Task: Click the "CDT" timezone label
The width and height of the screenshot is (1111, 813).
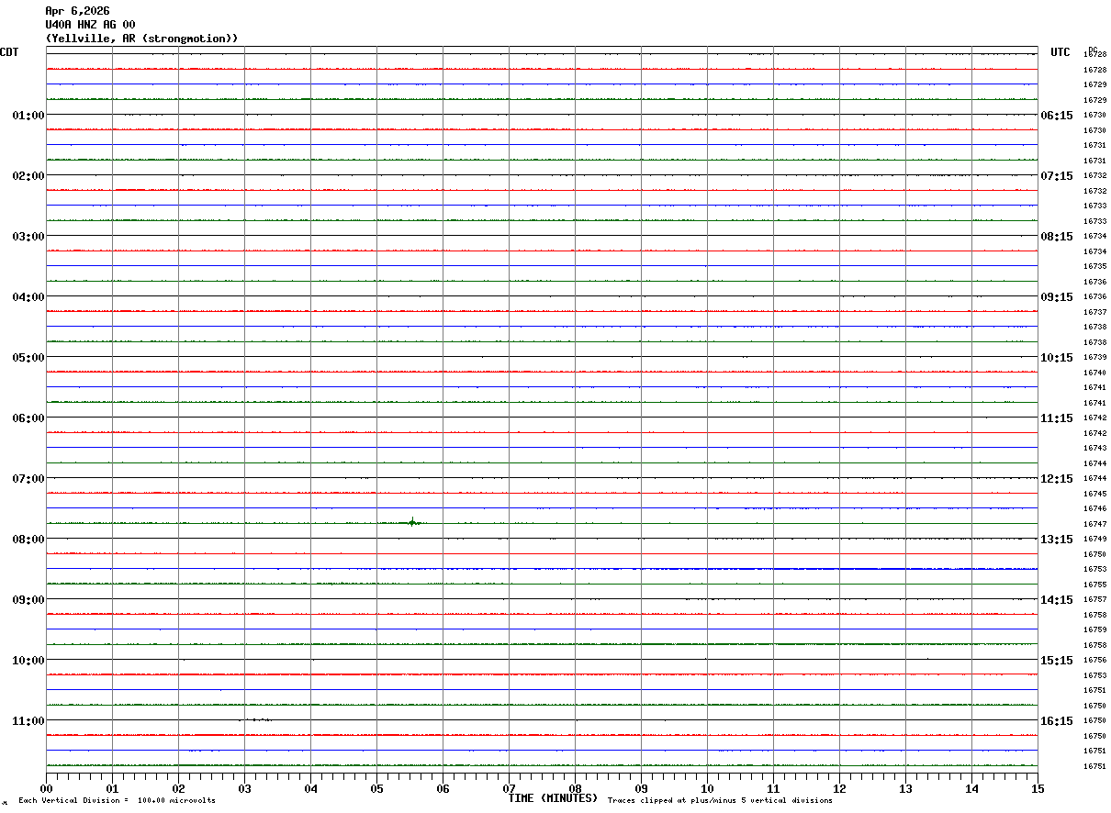Action: tap(9, 52)
